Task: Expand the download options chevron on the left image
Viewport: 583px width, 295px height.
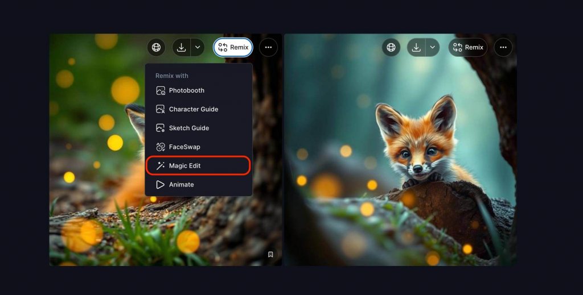Action: (x=198, y=48)
